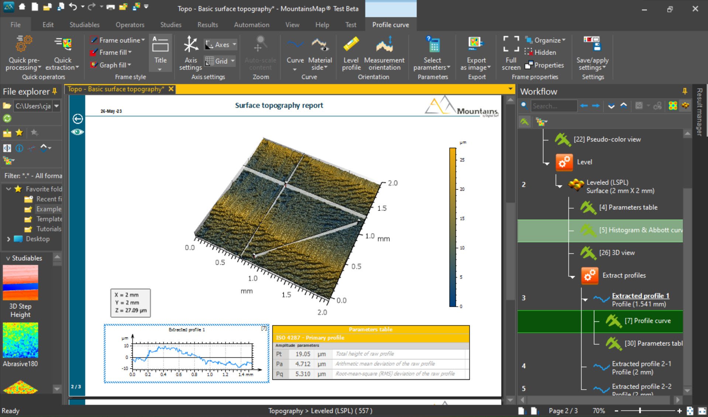The image size is (708, 417).
Task: Click the Properties button
Action: 544,65
